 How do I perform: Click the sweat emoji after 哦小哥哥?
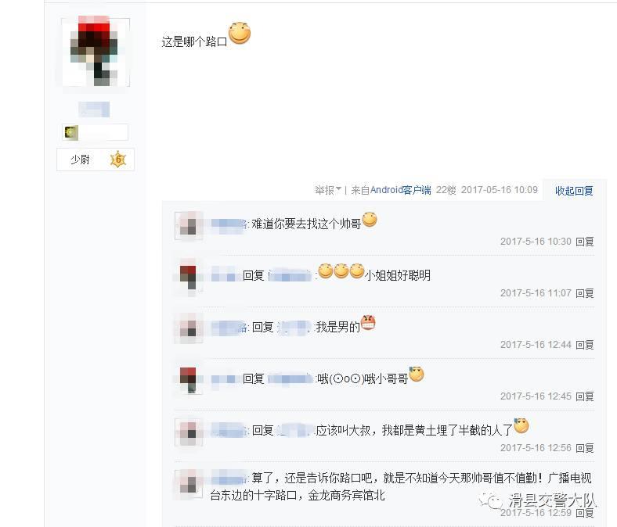click(417, 374)
